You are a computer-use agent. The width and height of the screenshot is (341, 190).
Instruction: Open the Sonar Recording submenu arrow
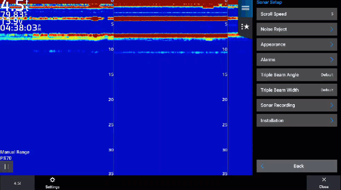click(332, 105)
